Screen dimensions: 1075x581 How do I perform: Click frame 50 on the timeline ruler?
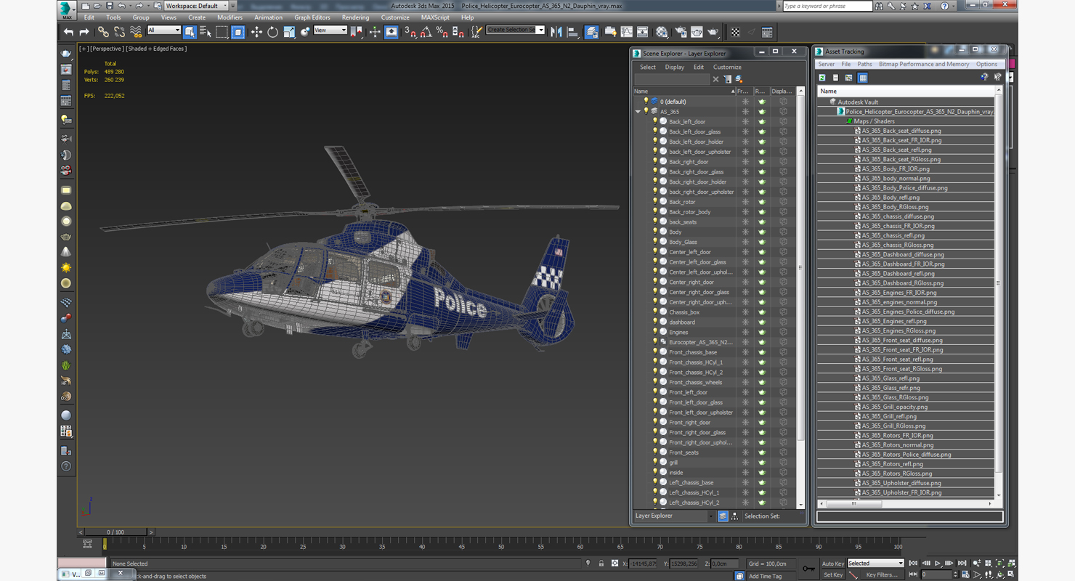(x=501, y=545)
